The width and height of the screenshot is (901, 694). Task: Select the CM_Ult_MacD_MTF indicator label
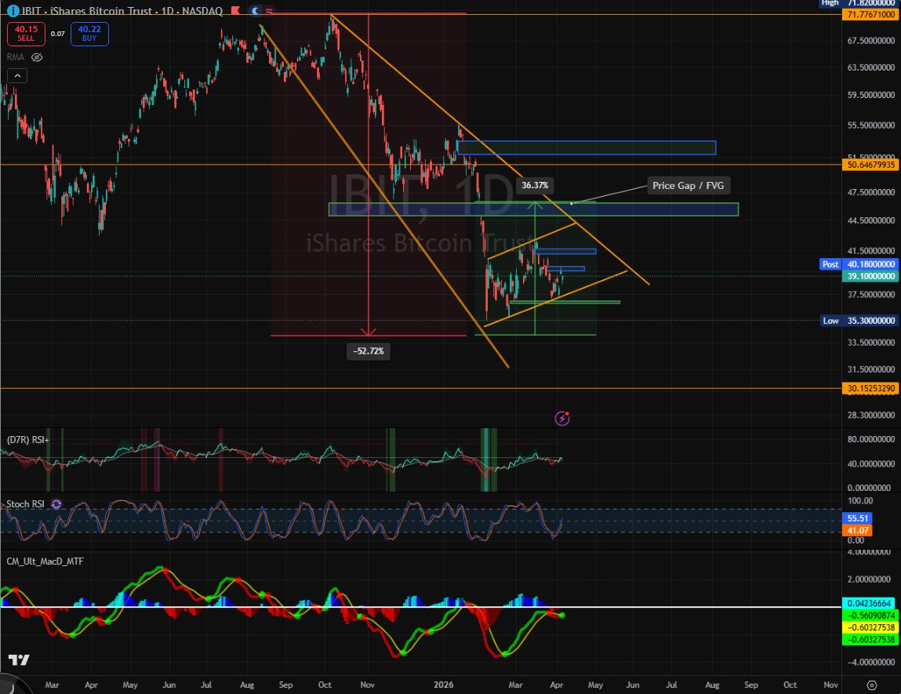[45, 561]
